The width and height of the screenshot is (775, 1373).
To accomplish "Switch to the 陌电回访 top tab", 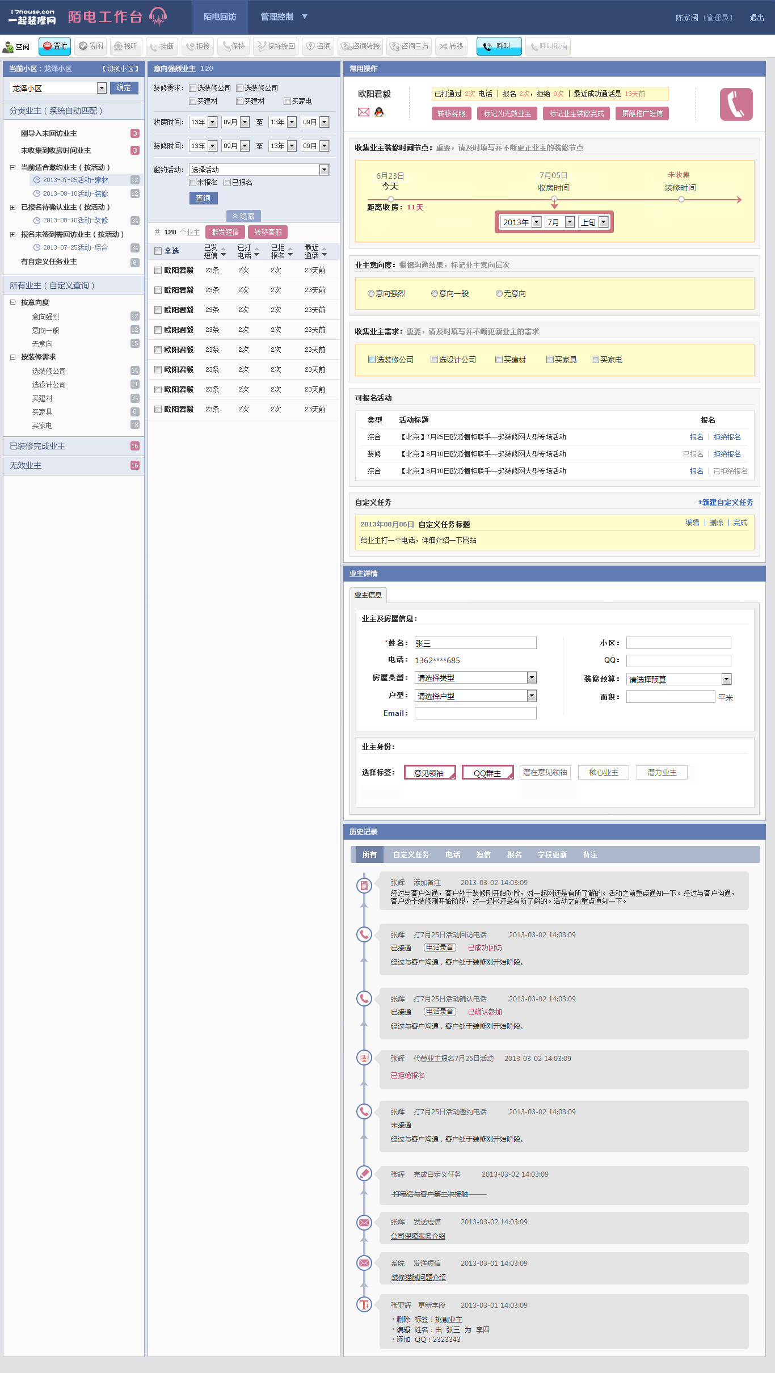I will [x=220, y=17].
